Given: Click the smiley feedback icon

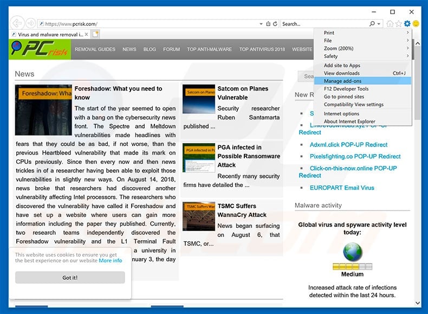Looking at the screenshot, I should pos(416,24).
